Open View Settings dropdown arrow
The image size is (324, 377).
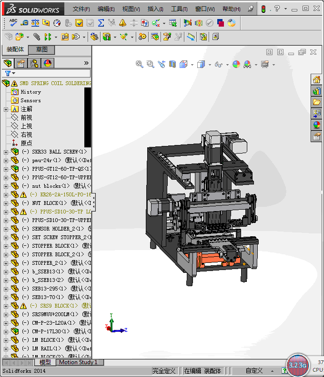pos(273,65)
